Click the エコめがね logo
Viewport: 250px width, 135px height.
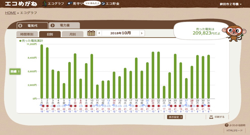tap(21, 4)
